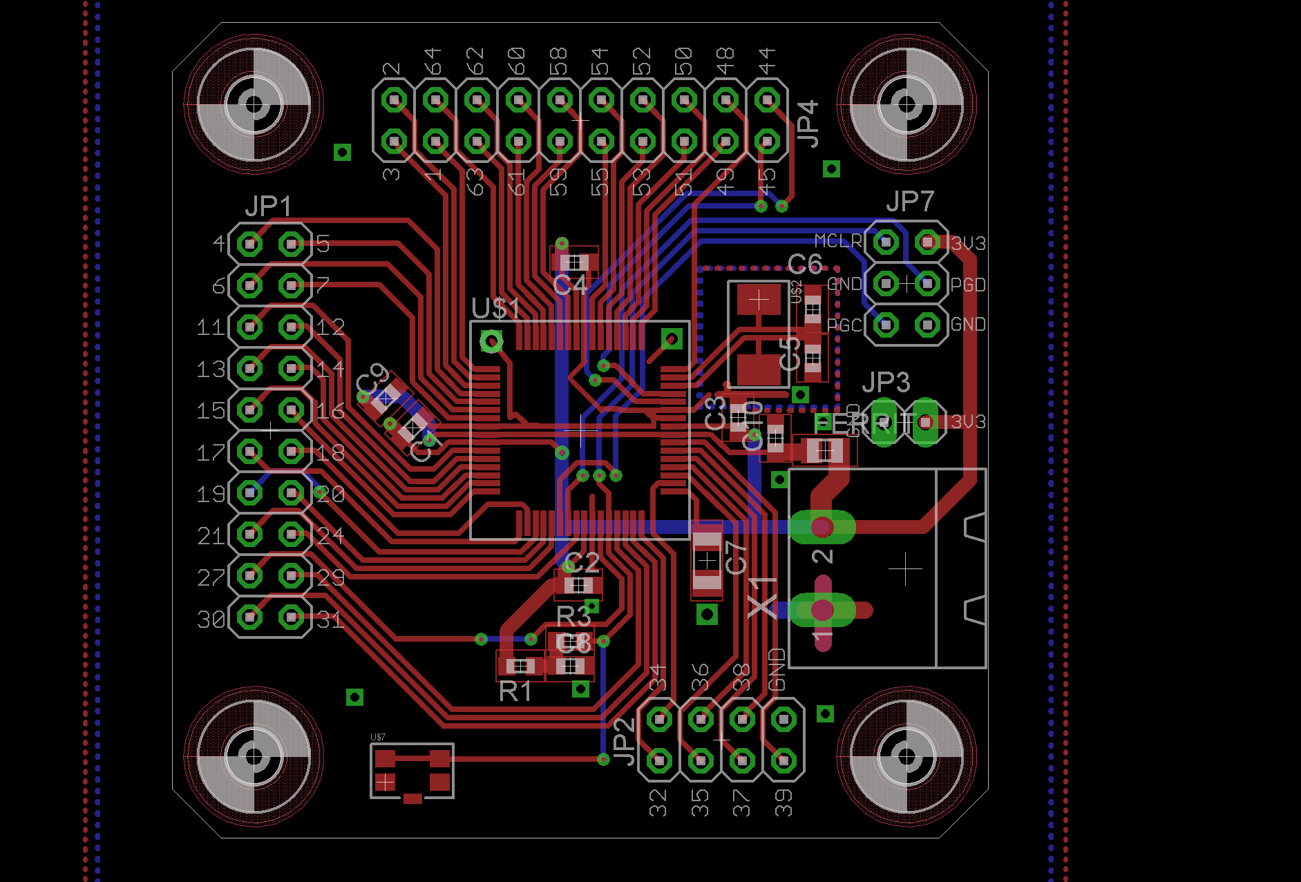Select pin number 31 label beside JP1

pos(330,619)
